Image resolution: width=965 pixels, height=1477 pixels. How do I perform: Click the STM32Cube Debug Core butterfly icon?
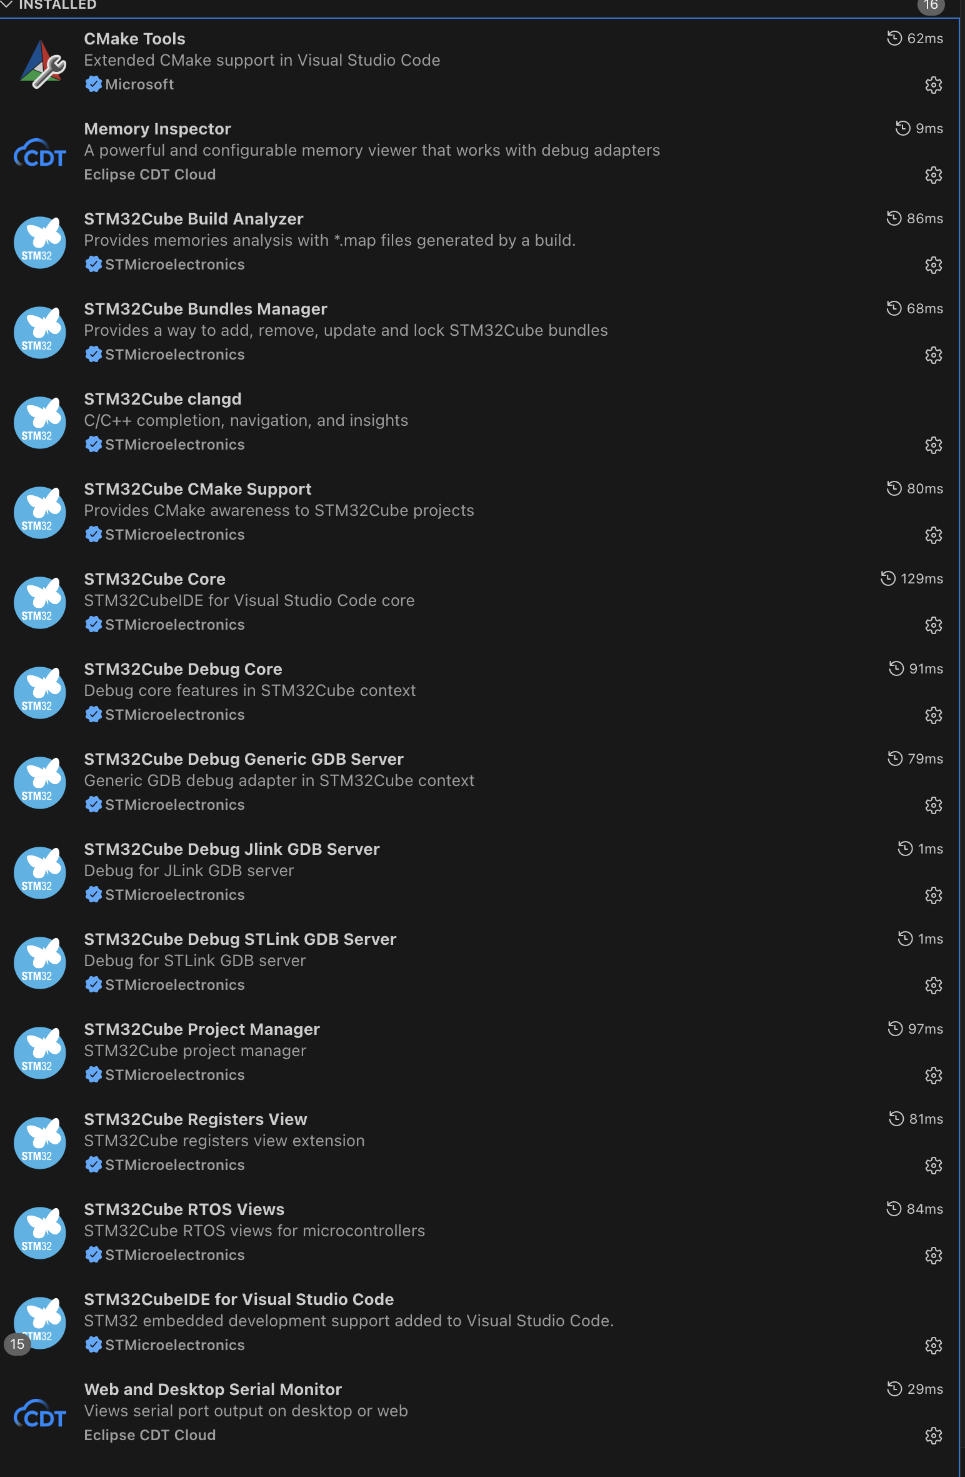click(x=40, y=693)
